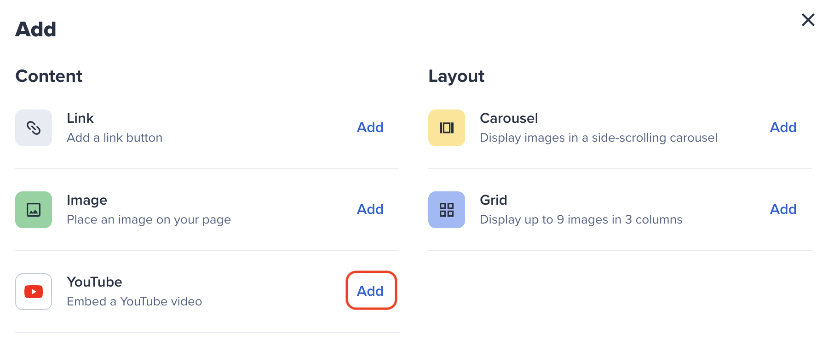
Task: Close the Add dialog with X
Action: pyautogui.click(x=808, y=20)
